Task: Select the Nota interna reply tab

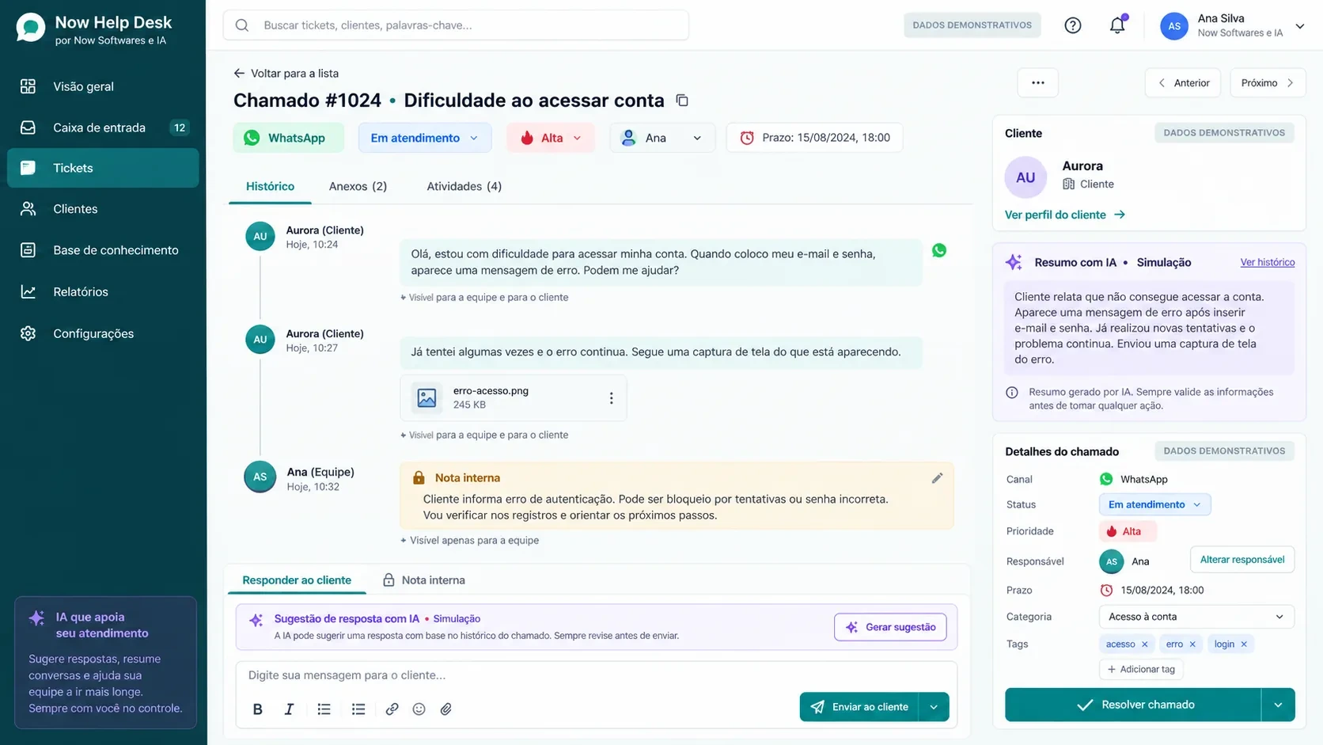Action: 423,580
